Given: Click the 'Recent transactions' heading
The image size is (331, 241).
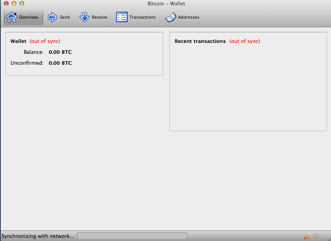Looking at the screenshot, I should point(200,41).
